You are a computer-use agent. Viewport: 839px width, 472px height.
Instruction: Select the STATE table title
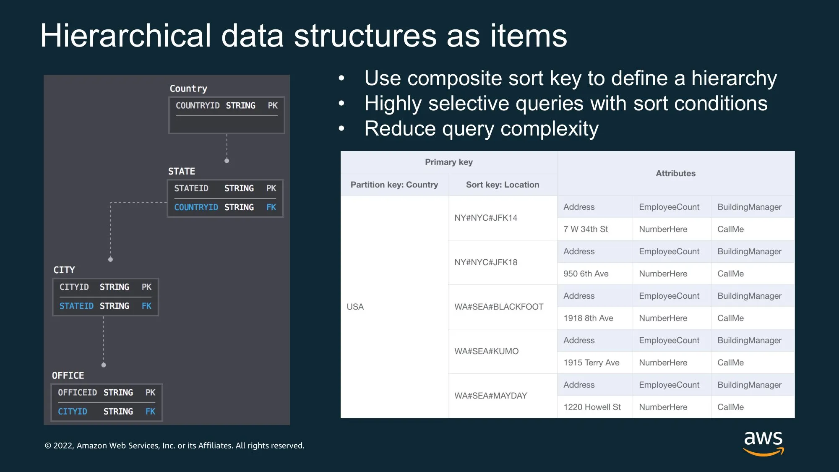coord(182,171)
